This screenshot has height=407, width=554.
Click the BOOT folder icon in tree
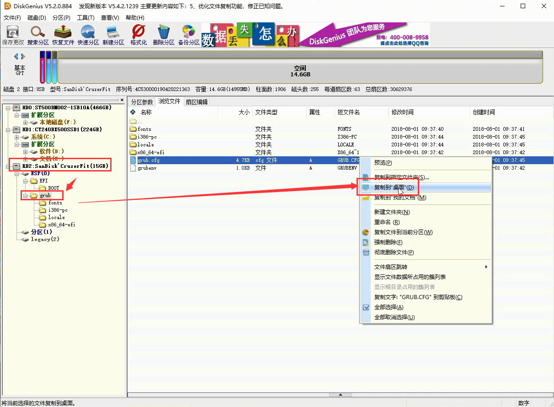point(43,188)
